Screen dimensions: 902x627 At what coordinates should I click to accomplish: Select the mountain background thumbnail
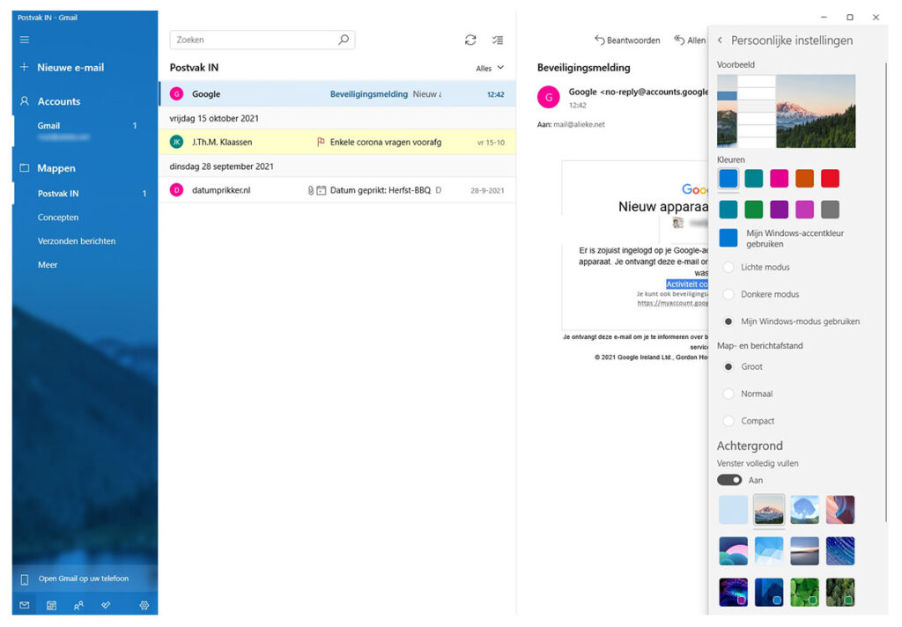coord(769,509)
